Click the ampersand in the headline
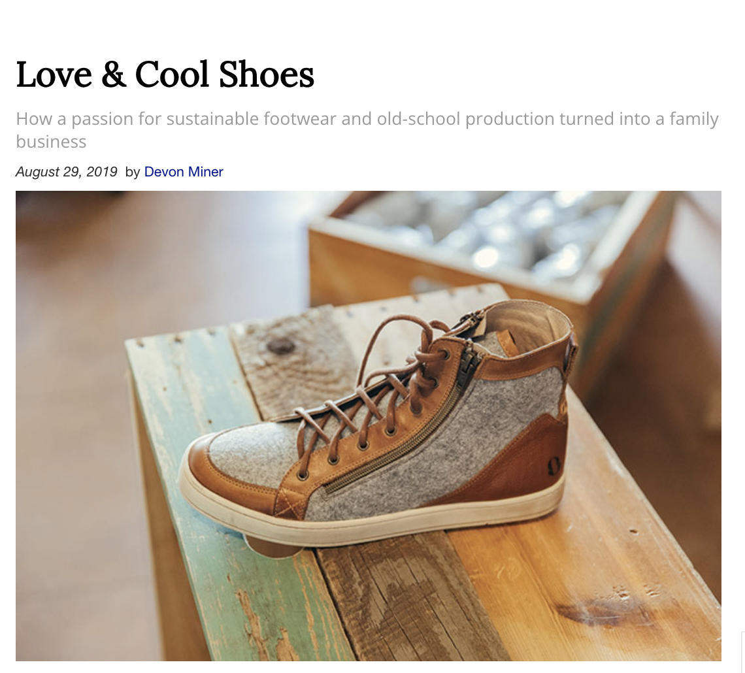 (x=114, y=74)
